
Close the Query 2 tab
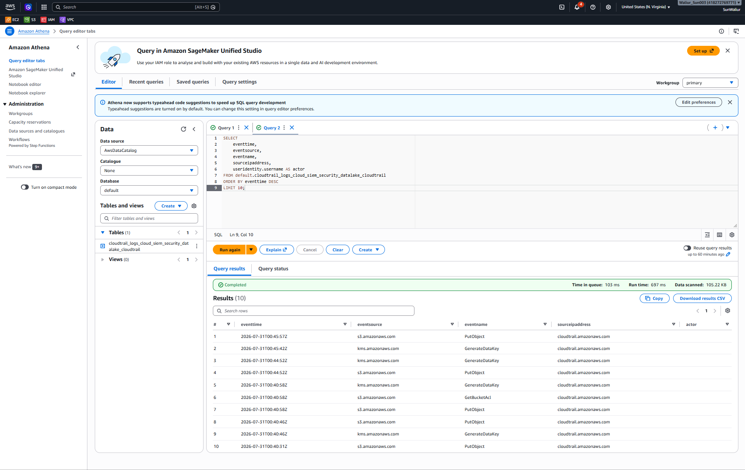pos(292,127)
